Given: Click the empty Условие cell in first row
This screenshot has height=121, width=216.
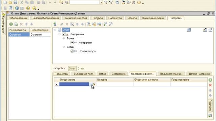Looking at the screenshot, I should click(x=115, y=84).
